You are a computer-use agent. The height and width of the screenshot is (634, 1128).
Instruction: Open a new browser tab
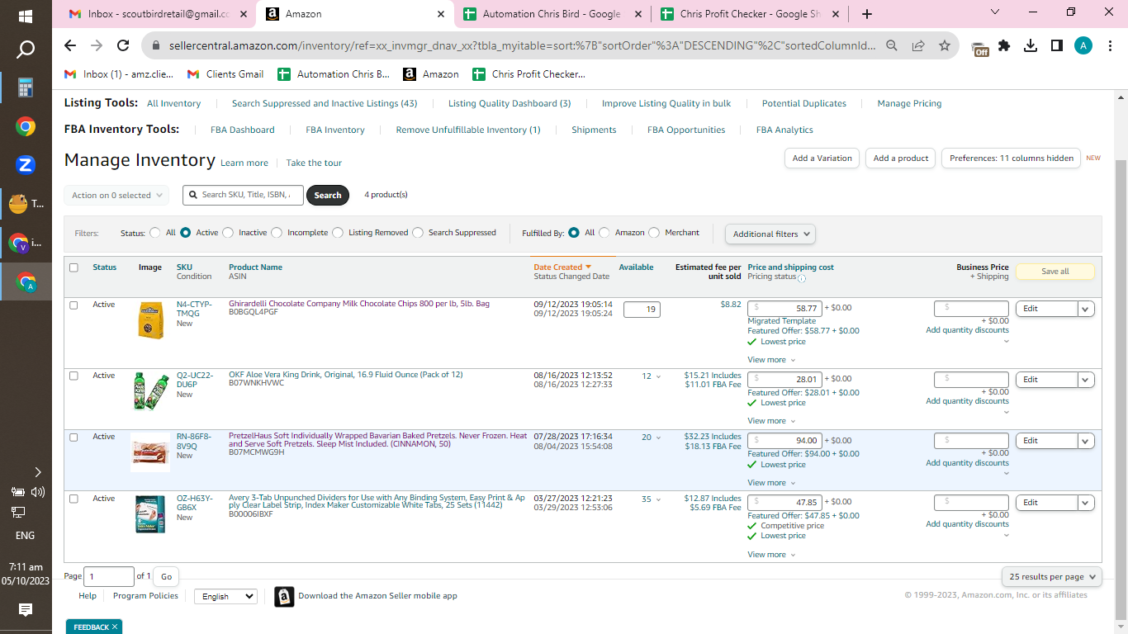(x=866, y=14)
